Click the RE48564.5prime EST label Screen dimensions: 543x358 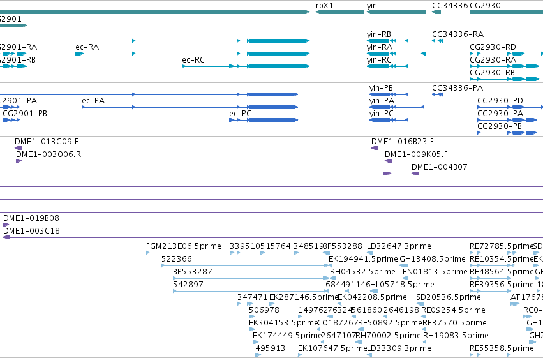click(502, 272)
